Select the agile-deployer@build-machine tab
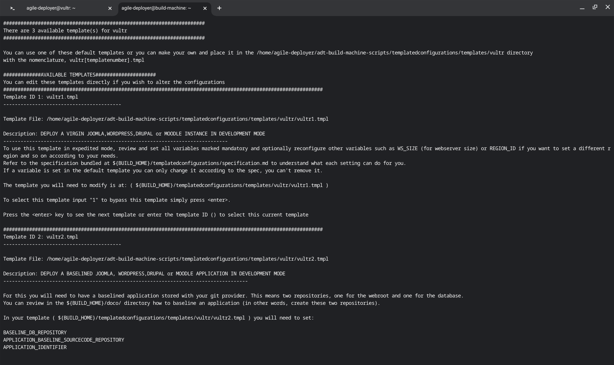614x365 pixels. (x=156, y=8)
